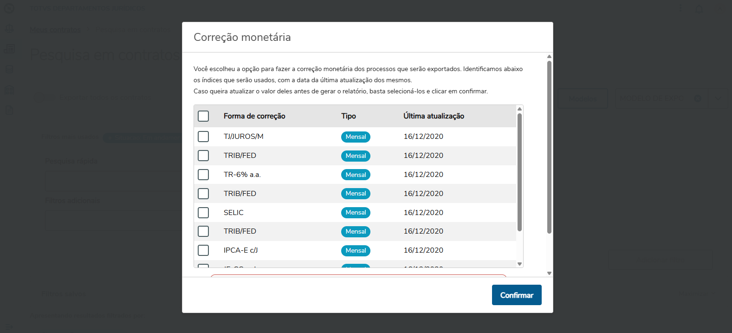Open the document icon in sidebar
Viewport: 732px width, 333px height.
point(9,110)
